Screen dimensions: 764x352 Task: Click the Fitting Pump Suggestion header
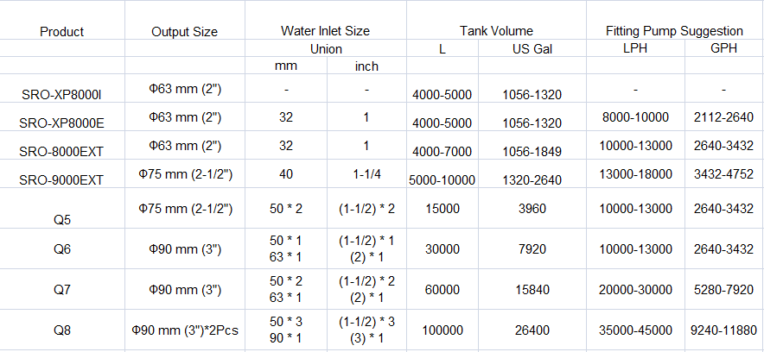(675, 30)
